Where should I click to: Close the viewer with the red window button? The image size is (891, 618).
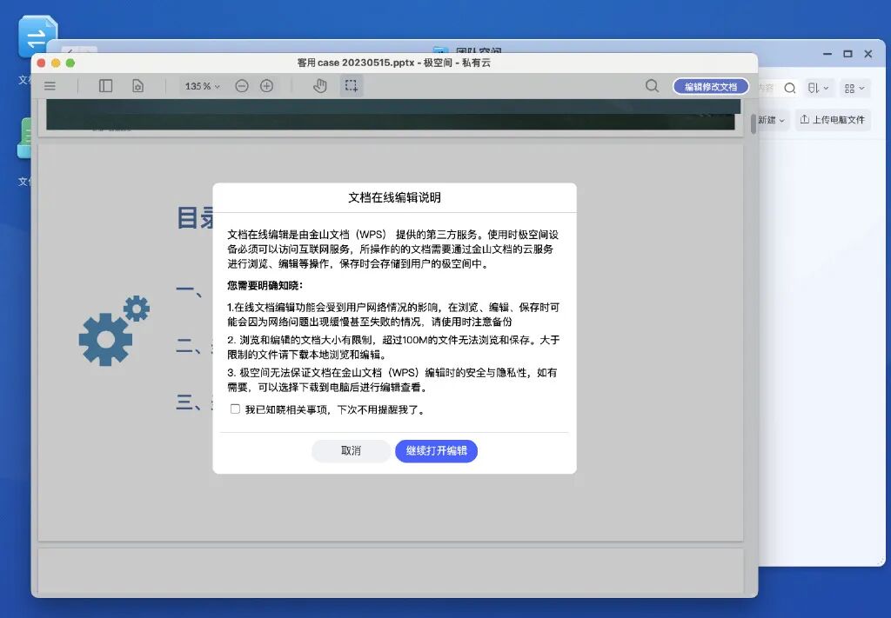pos(42,63)
